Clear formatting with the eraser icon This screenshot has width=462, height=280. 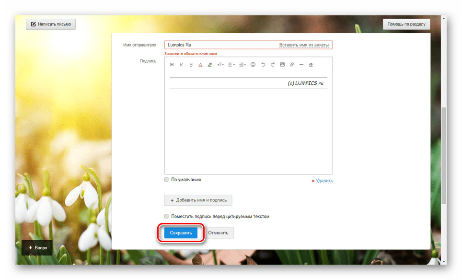311,65
